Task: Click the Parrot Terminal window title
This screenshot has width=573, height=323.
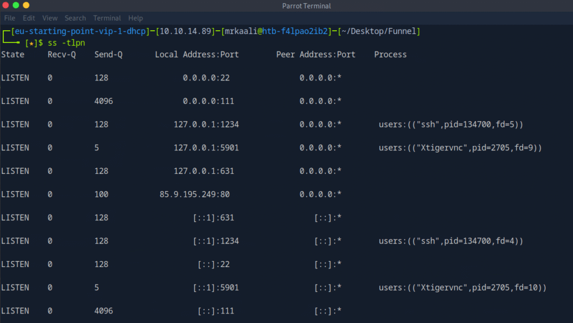Action: (307, 6)
